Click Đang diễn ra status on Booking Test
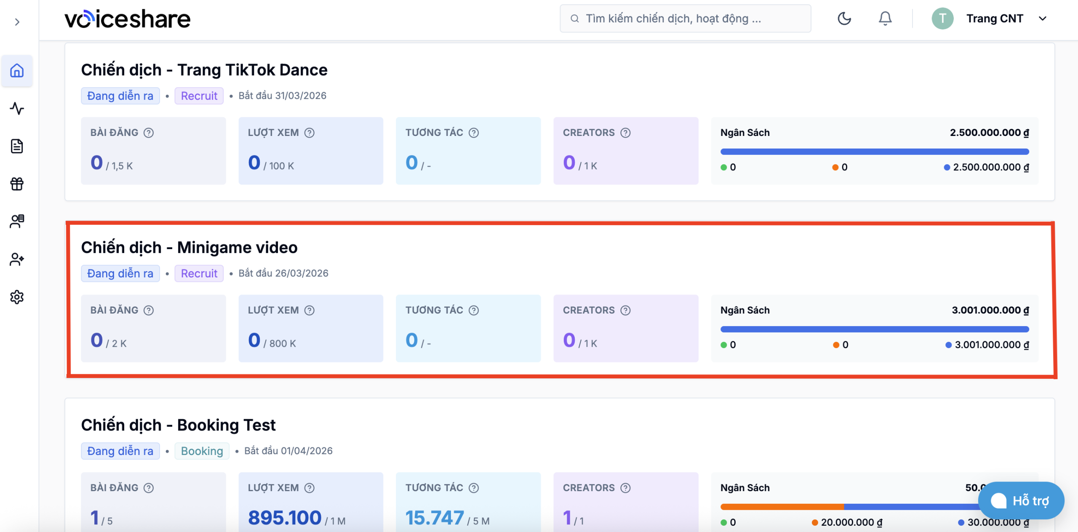This screenshot has height=532, width=1078. (120, 451)
